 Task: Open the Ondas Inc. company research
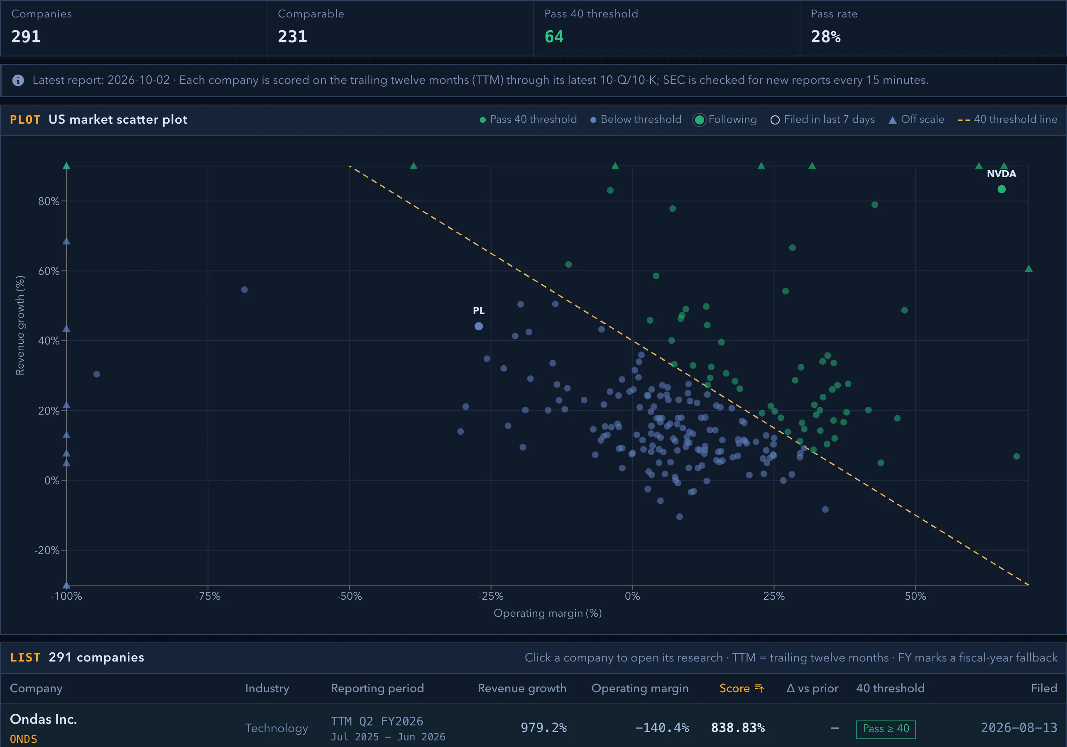[x=43, y=719]
